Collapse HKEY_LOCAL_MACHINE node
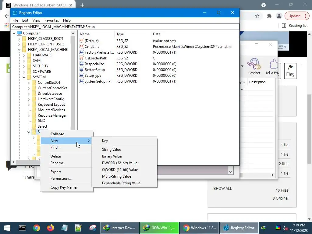312x234 pixels. (x=19, y=50)
